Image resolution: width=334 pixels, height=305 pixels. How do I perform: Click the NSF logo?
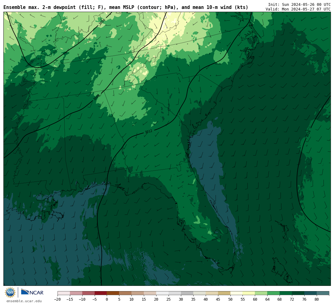point(10,292)
